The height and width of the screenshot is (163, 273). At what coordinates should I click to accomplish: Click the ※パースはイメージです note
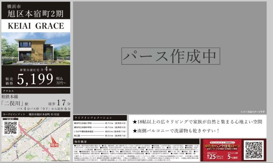253,112
